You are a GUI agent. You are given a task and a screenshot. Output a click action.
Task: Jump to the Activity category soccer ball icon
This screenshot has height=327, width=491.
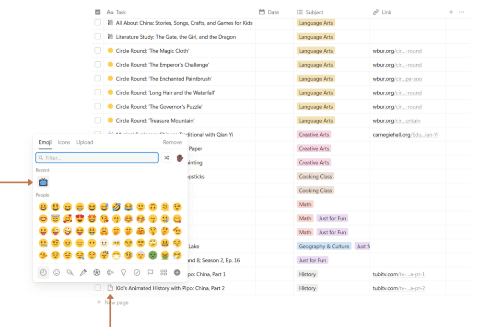coord(97,272)
